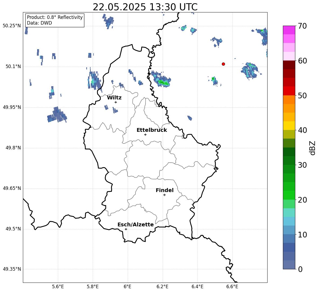Click the bright green colorbar segment at 20

pyautogui.click(x=289, y=195)
